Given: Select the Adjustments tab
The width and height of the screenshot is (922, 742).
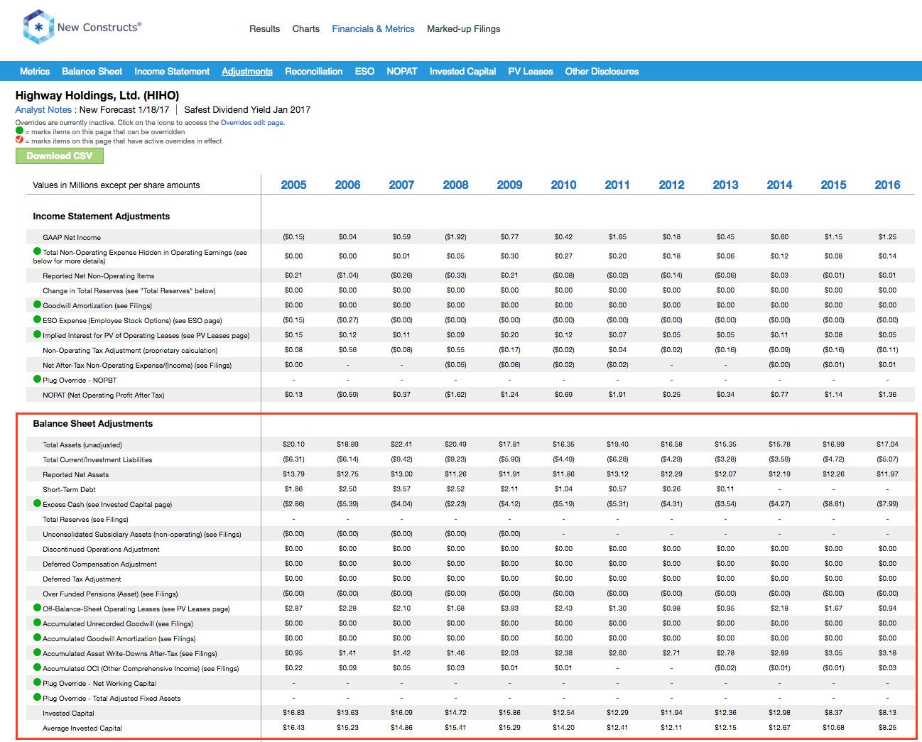Looking at the screenshot, I should 247,72.
